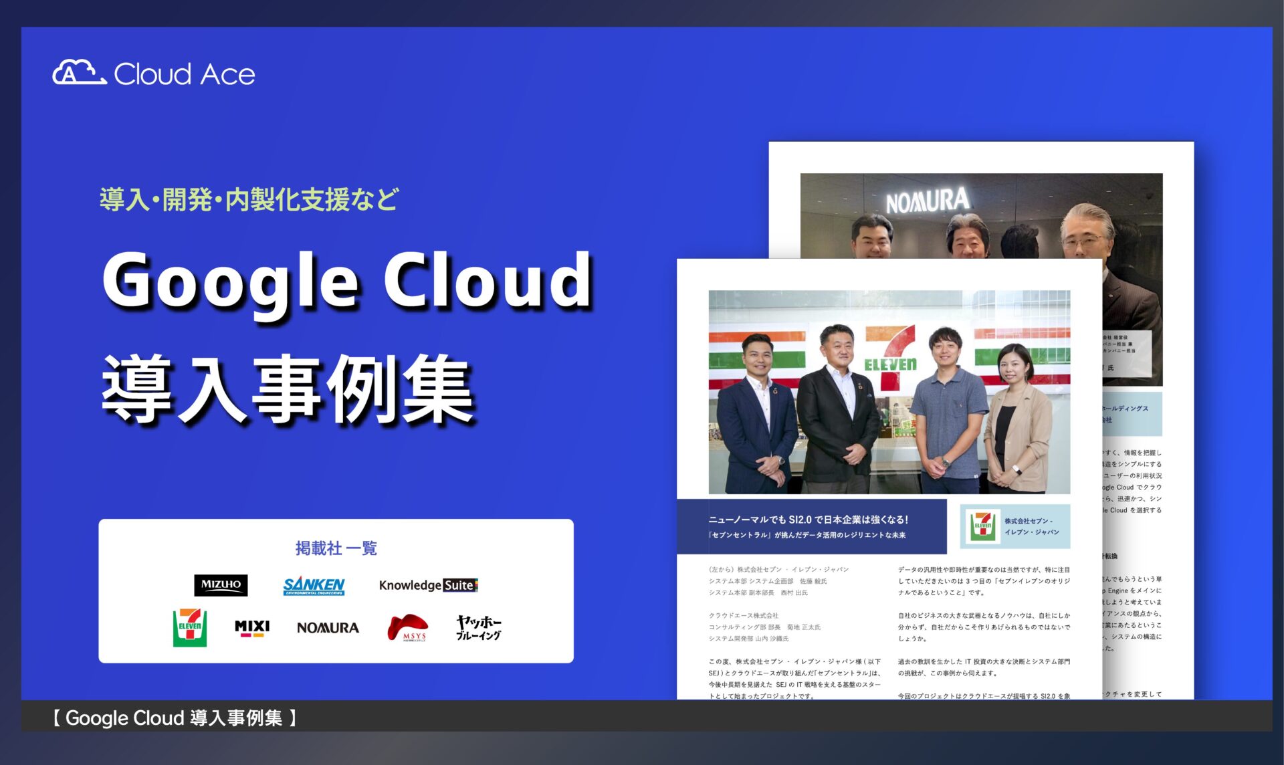Click 株式会社セブン-イレブン・ジャパン company label

(1032, 526)
